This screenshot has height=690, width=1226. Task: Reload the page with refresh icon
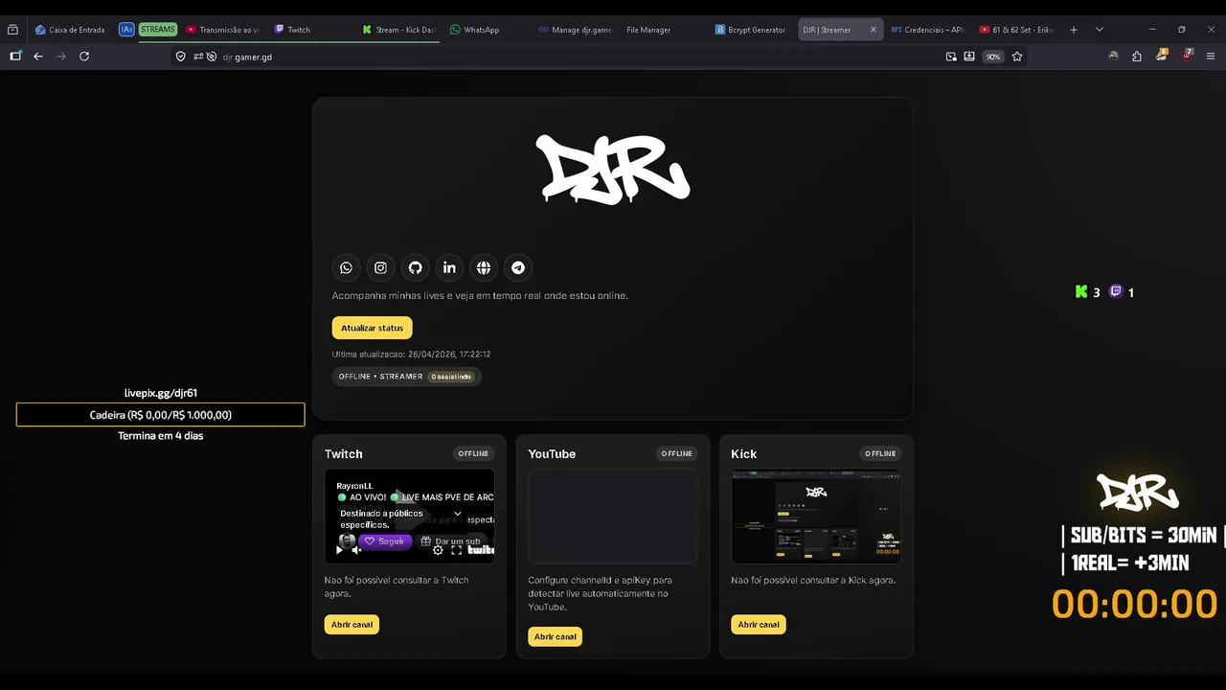[x=84, y=57]
